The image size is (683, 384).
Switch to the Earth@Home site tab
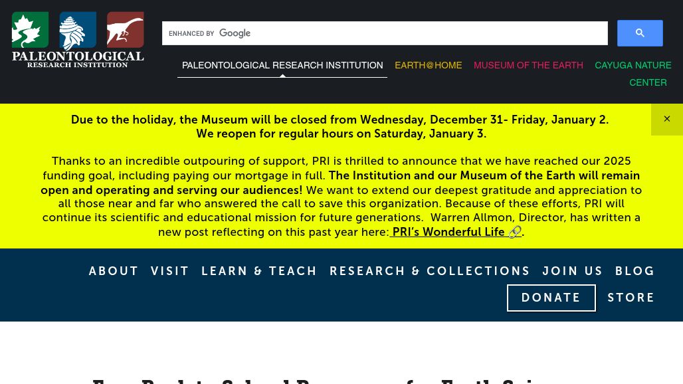pos(428,65)
